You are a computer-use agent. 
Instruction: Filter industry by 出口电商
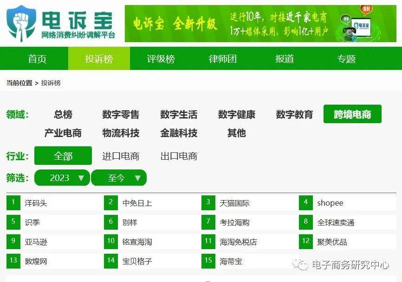(179, 156)
